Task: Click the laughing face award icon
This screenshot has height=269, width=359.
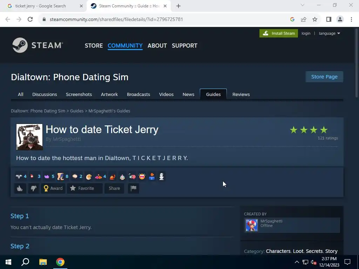Action: click(x=142, y=177)
